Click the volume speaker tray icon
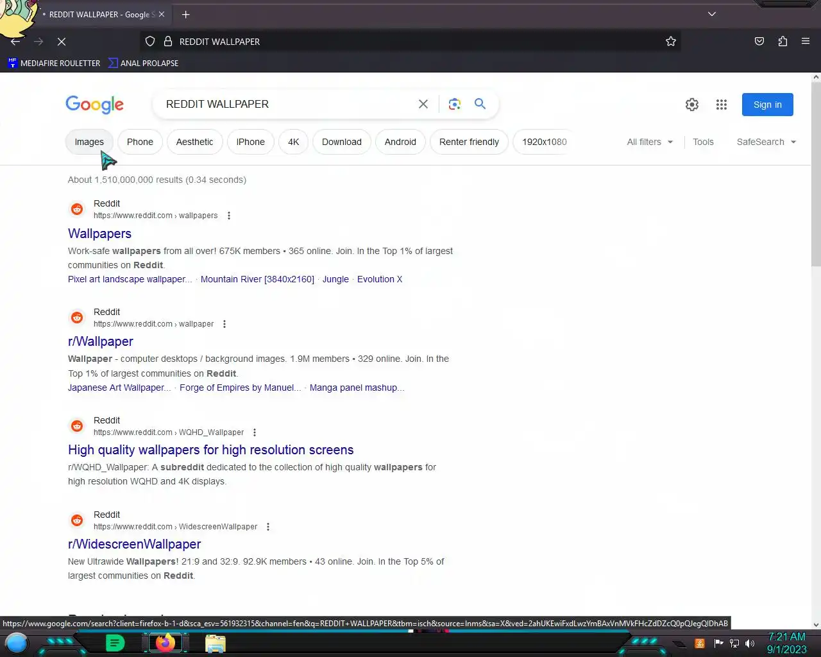The width and height of the screenshot is (821, 657). click(x=750, y=643)
